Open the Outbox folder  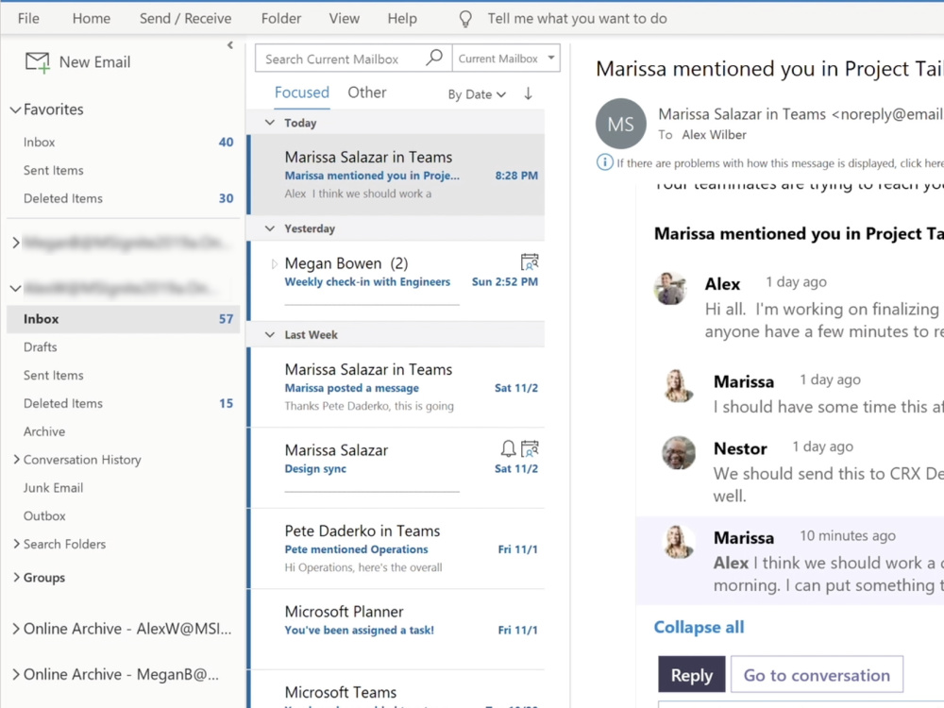tap(124, 516)
